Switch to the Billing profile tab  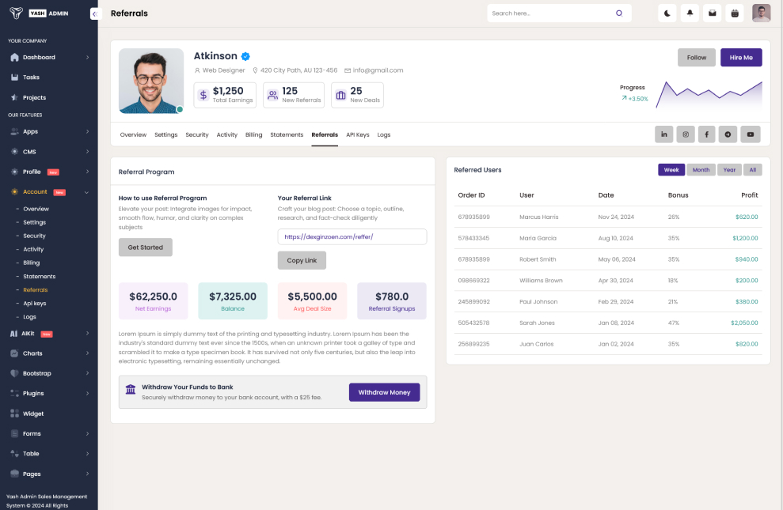click(x=253, y=134)
